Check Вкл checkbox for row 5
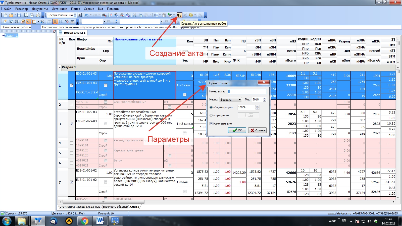The width and height of the screenshot is (402, 226). point(72,153)
